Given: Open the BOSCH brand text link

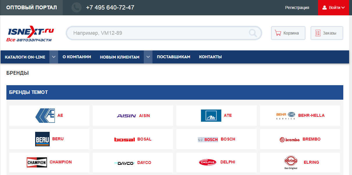Looking at the screenshot, I should [x=228, y=139].
